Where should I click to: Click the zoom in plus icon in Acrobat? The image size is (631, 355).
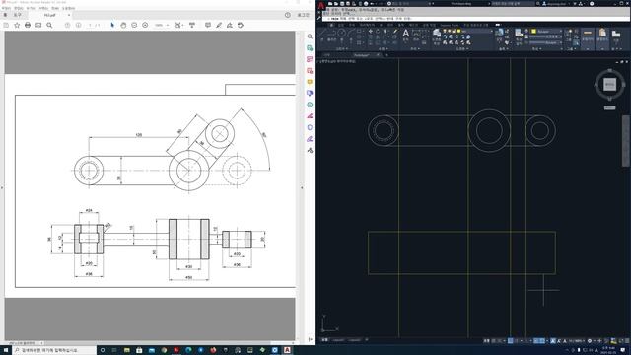click(145, 25)
